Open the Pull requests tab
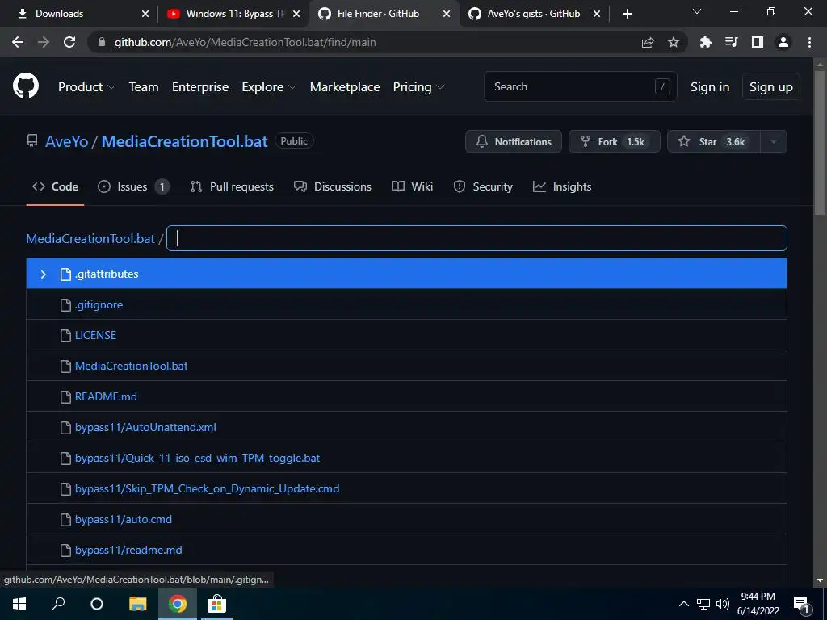Viewport: 827px width, 620px height. point(232,186)
